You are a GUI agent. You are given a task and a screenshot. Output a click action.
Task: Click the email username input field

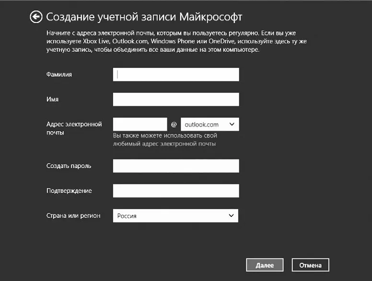(x=140, y=124)
